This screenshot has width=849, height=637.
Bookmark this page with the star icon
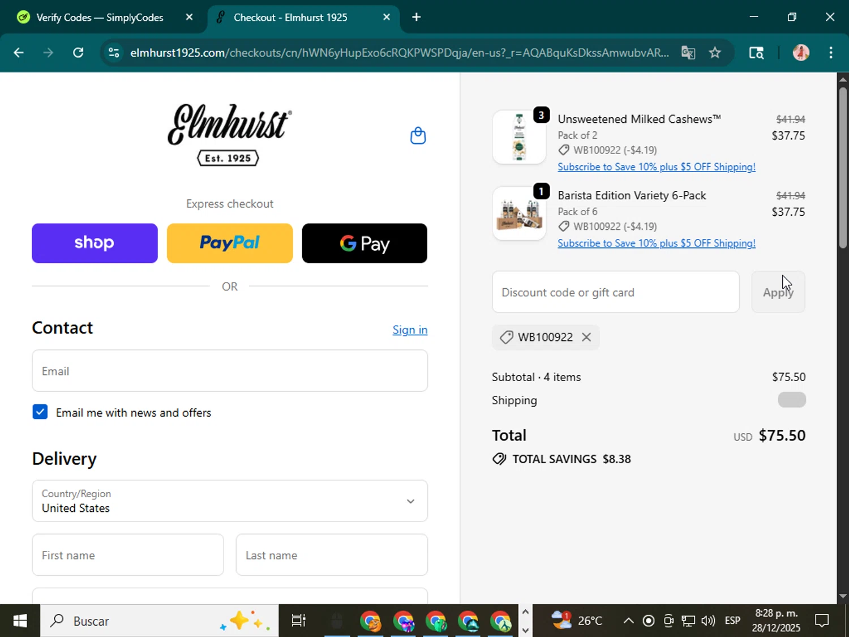coord(715,53)
